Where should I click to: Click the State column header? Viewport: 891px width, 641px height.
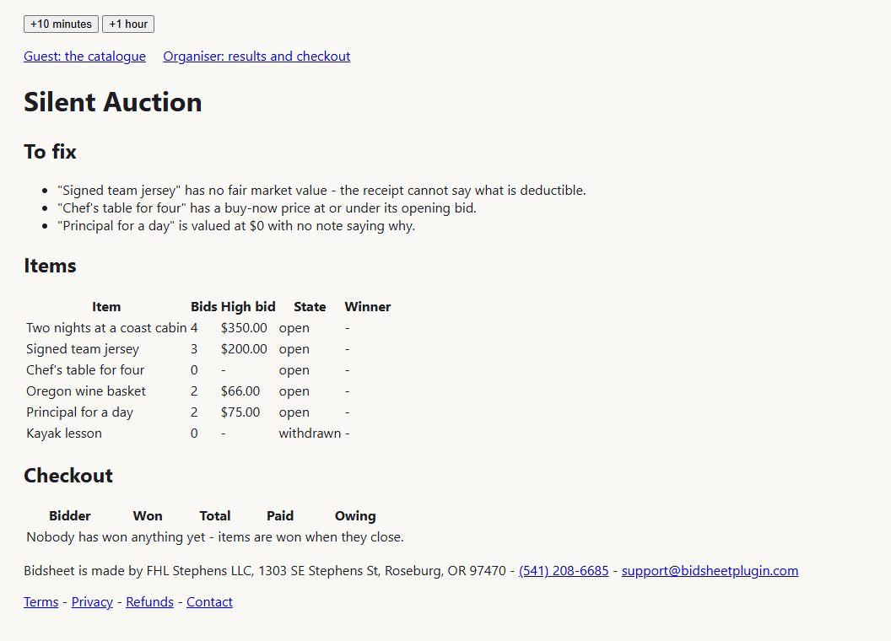310,307
